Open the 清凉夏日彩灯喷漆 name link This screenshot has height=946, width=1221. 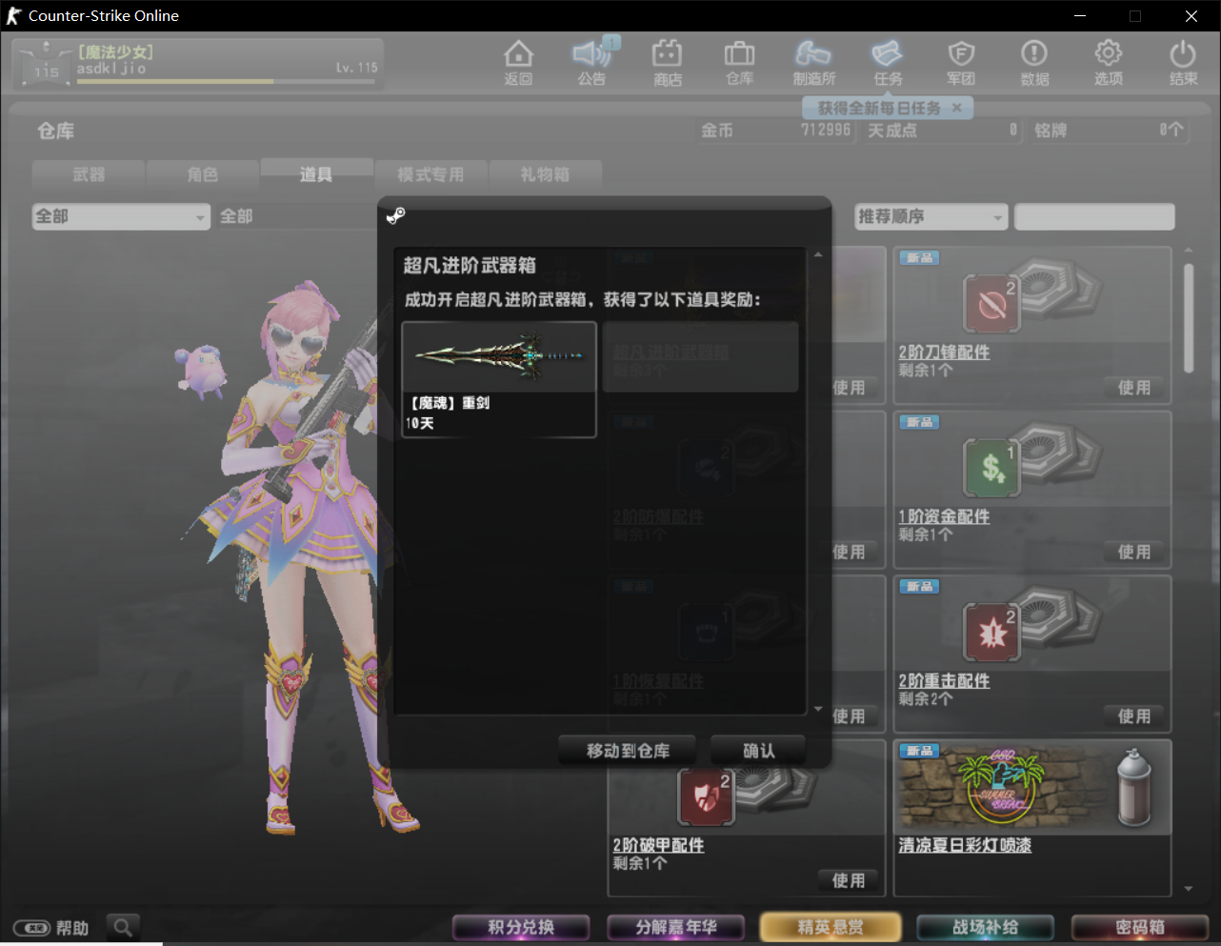pos(965,845)
